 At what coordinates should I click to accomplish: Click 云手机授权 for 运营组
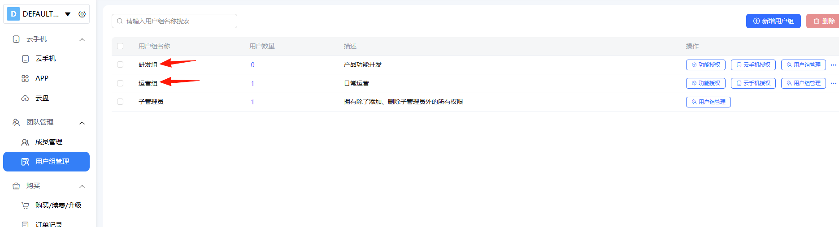(753, 83)
